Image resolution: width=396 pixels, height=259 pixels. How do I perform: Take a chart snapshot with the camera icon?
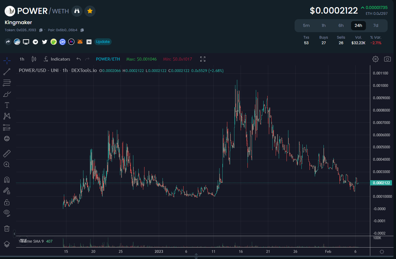[x=387, y=59]
